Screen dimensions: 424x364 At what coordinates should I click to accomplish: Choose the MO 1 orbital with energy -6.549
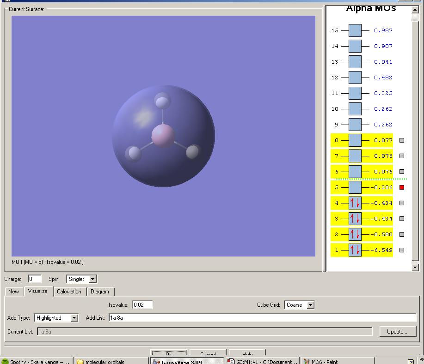pyautogui.click(x=355, y=250)
